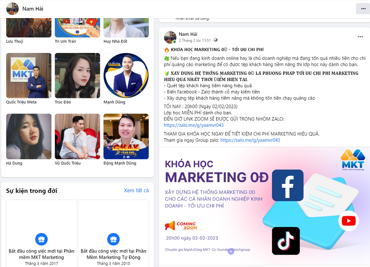Click the text Tháng 3 năm 2015
Screen dimensions: 370x267
[113, 263]
